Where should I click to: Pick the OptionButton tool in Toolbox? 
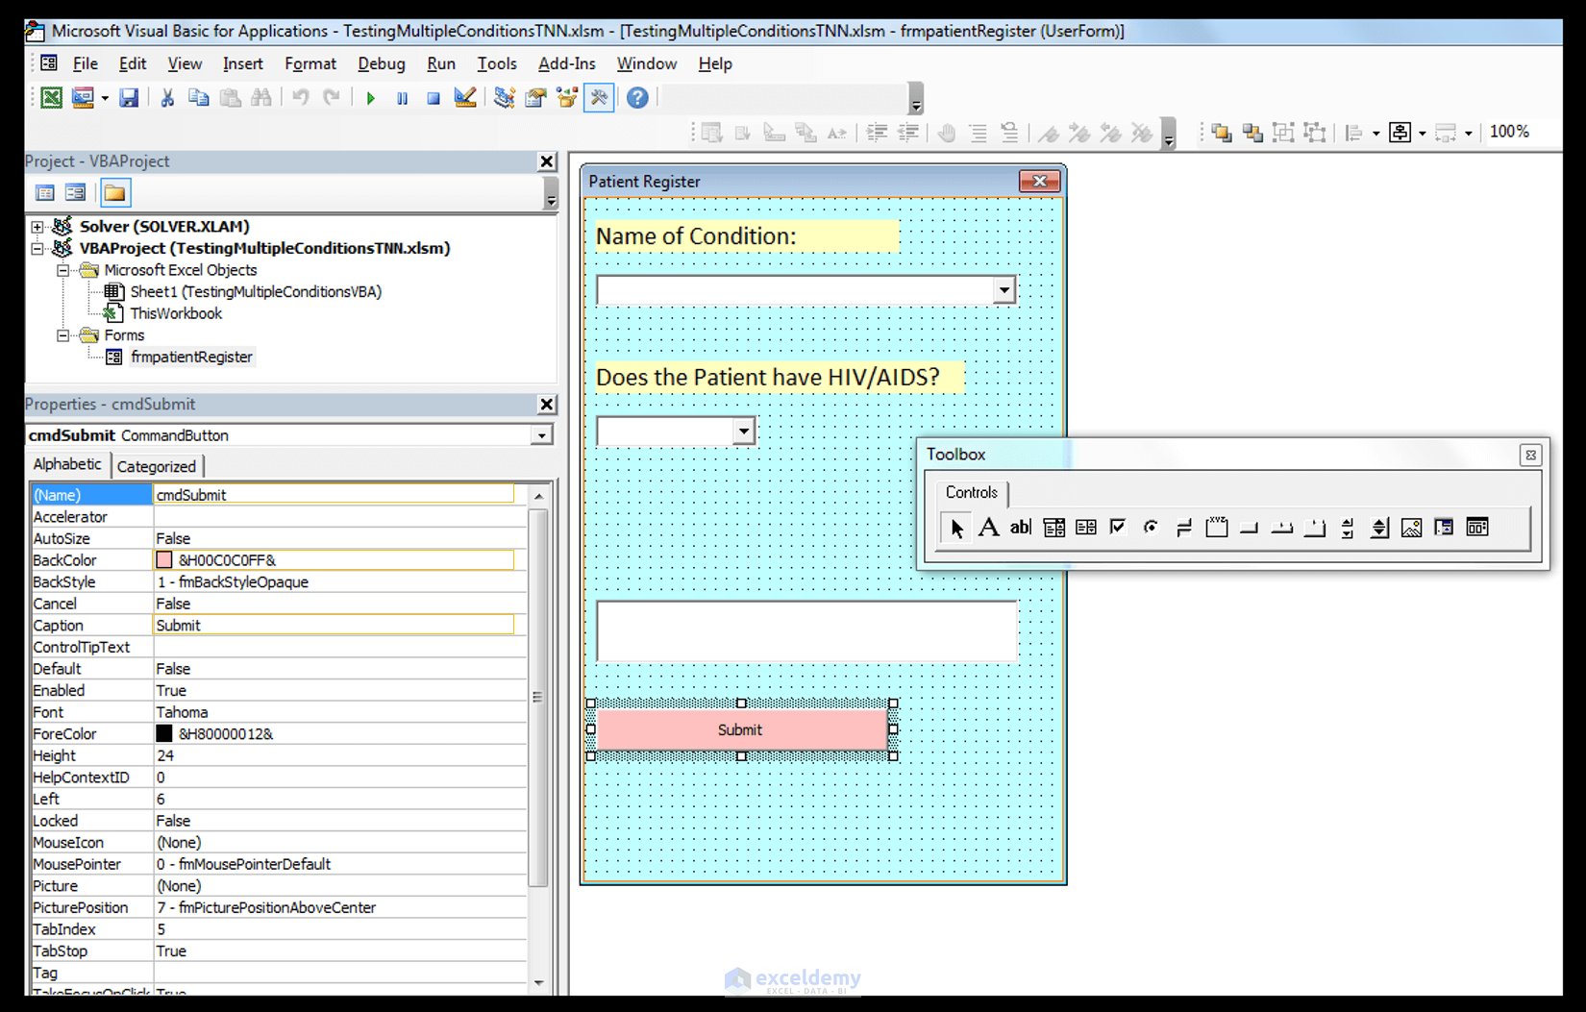(1151, 528)
